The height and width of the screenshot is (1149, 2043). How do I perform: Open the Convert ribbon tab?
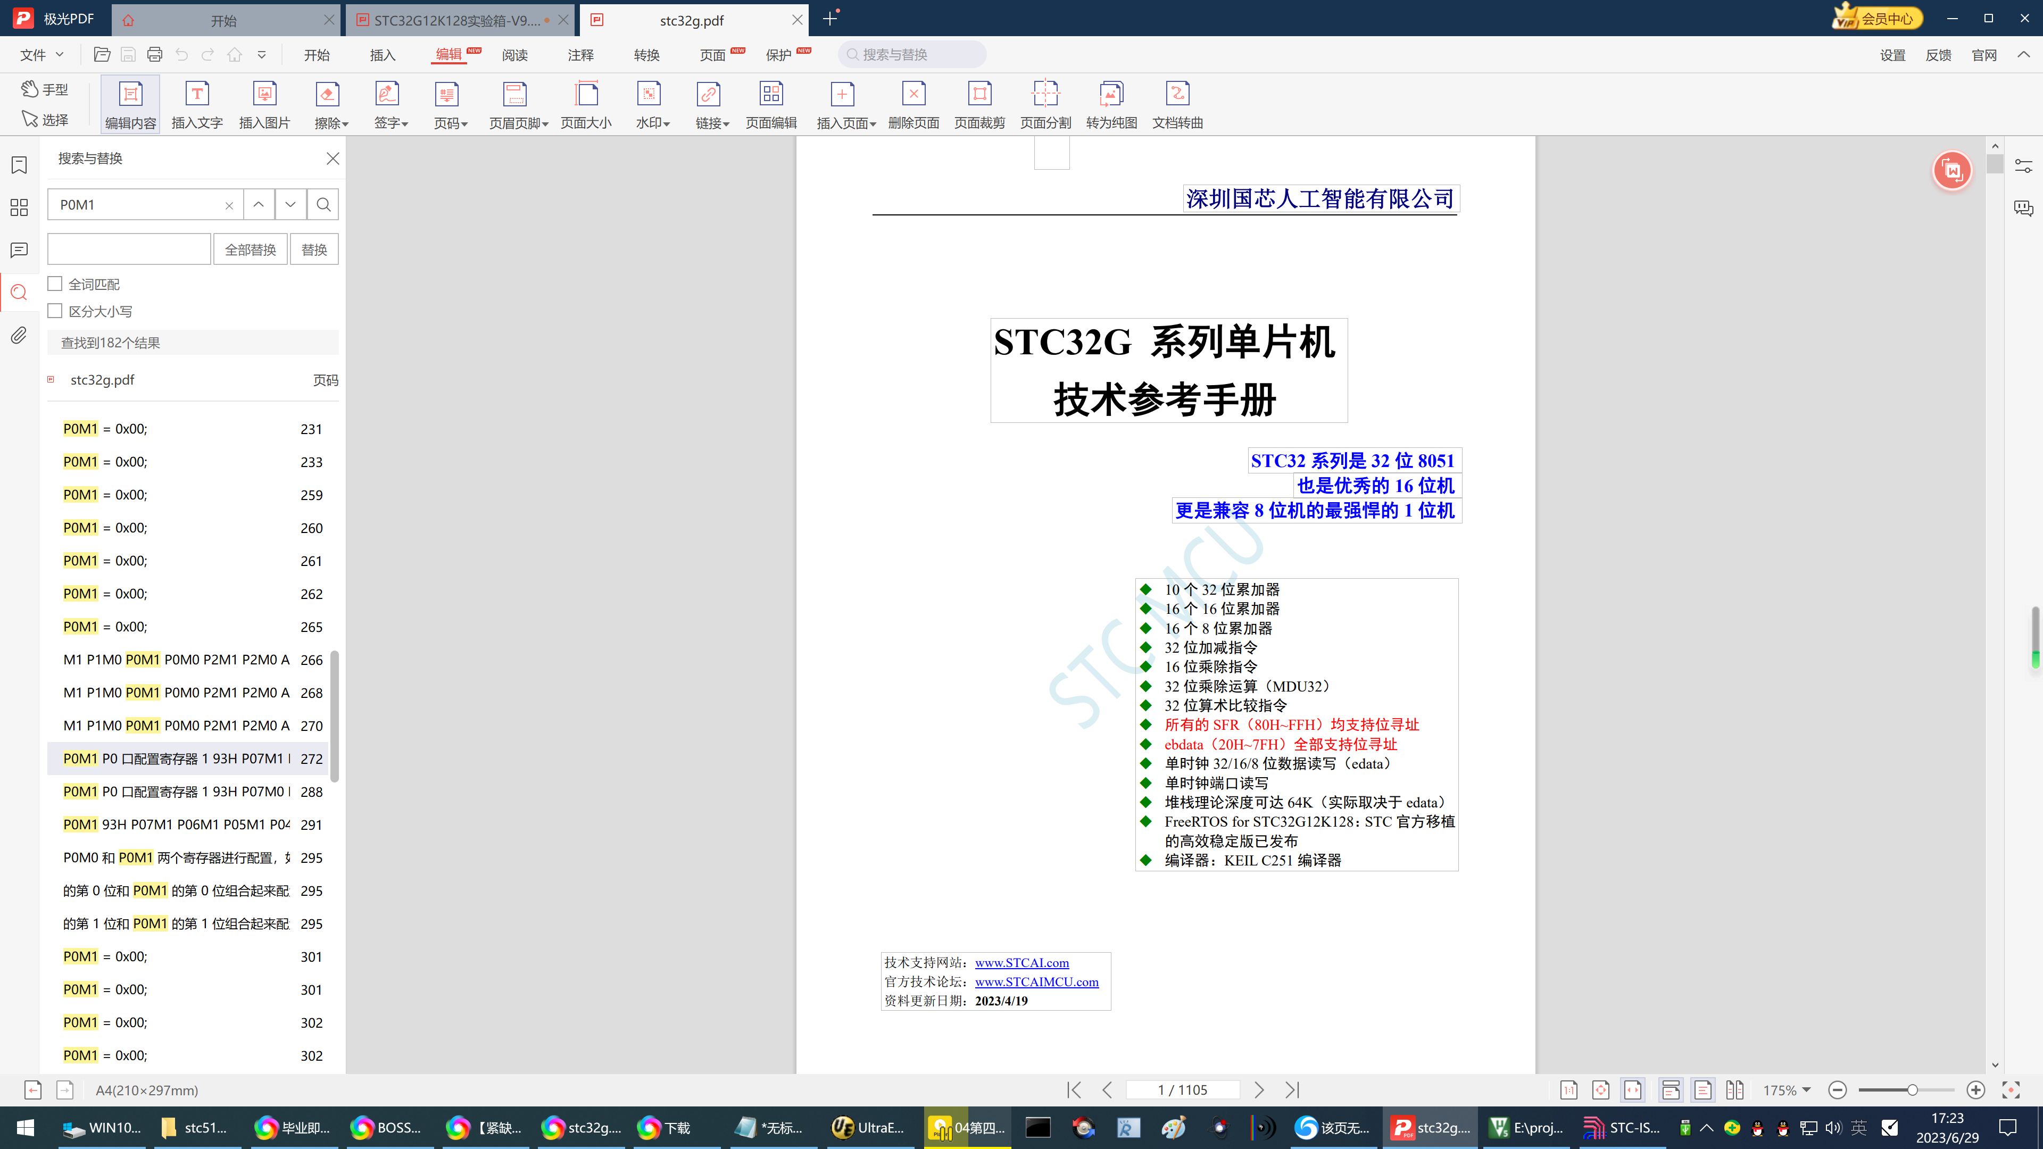click(646, 55)
